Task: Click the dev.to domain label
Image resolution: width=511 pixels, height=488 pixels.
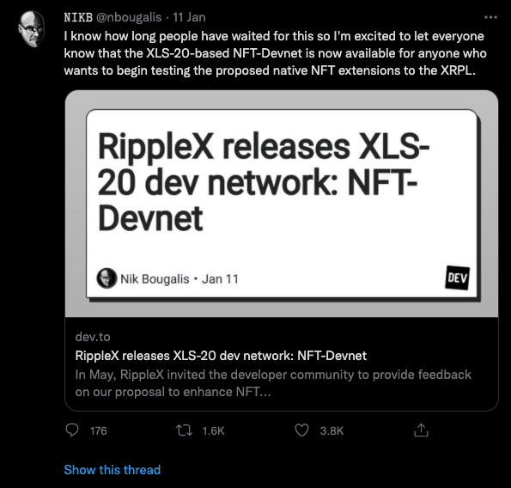Action: pyautogui.click(x=93, y=337)
